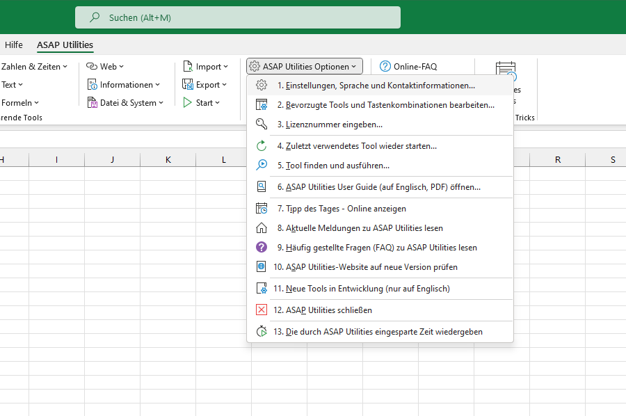Choose Tool finden und ausführen
626x416 pixels.
380,166
